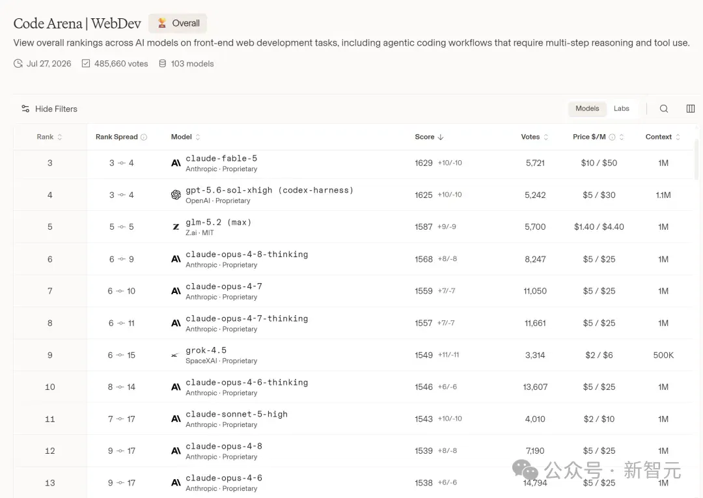Image resolution: width=703 pixels, height=498 pixels.
Task: Open the gpt-5.6-sol-xhigh (codex-harness) model link
Action: pyautogui.click(x=269, y=190)
